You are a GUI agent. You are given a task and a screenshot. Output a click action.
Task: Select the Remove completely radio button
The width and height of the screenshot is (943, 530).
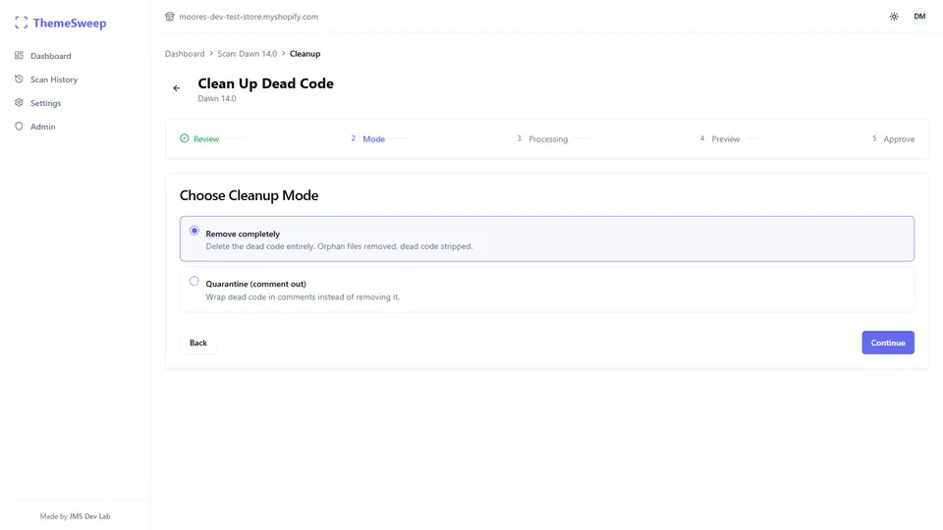pyautogui.click(x=194, y=231)
